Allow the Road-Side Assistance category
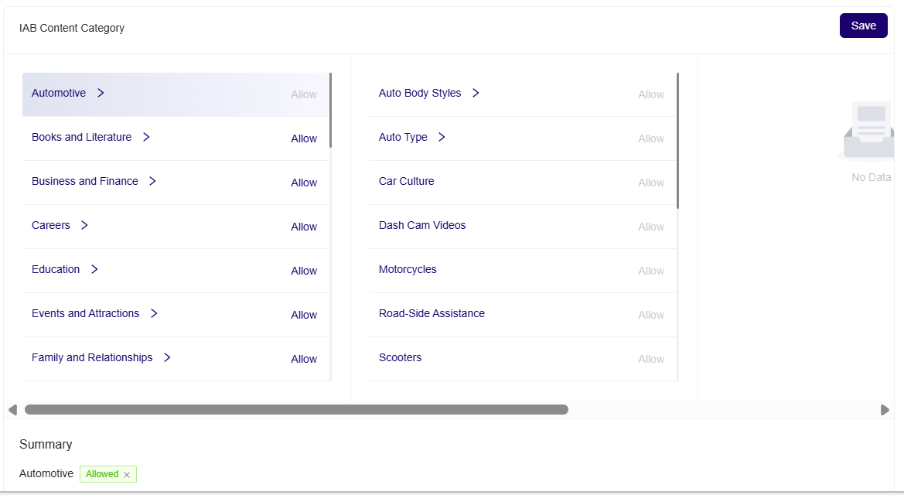This screenshot has width=904, height=495. click(x=651, y=315)
